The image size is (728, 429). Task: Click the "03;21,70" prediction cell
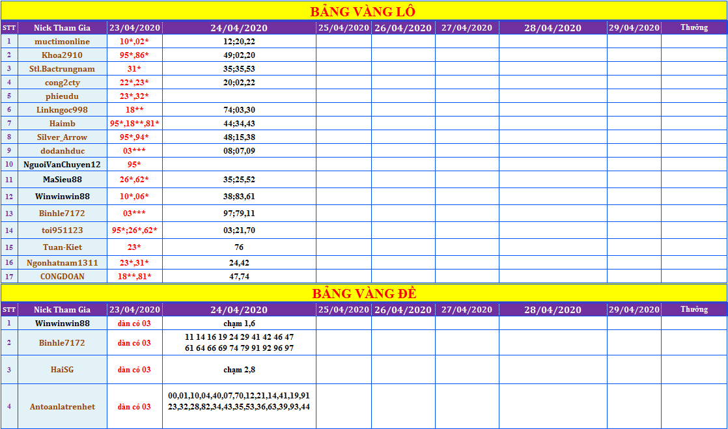(x=239, y=230)
